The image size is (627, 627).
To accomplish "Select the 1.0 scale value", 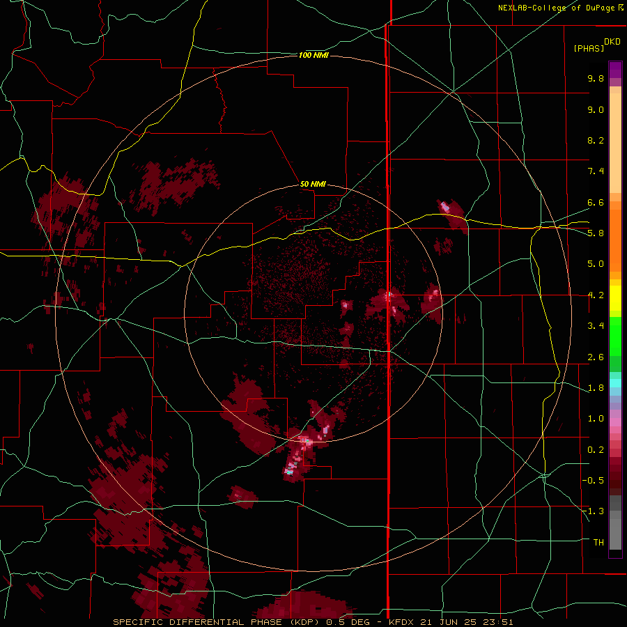I will [596, 419].
